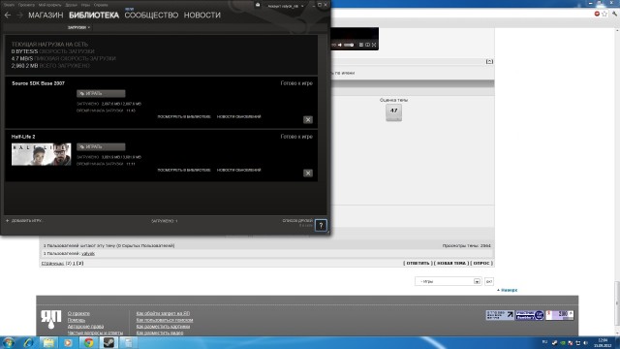This screenshot has width=620, height=349.
Task: Open the БИБЛИОТЕКА tab in Steam
Action: coord(94,16)
